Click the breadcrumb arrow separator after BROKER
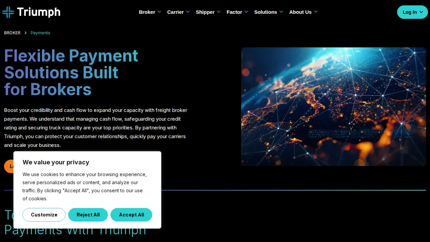Image resolution: width=430 pixels, height=242 pixels. [26, 33]
